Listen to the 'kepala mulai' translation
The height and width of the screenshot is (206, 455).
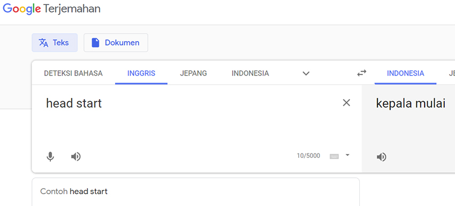pos(381,157)
